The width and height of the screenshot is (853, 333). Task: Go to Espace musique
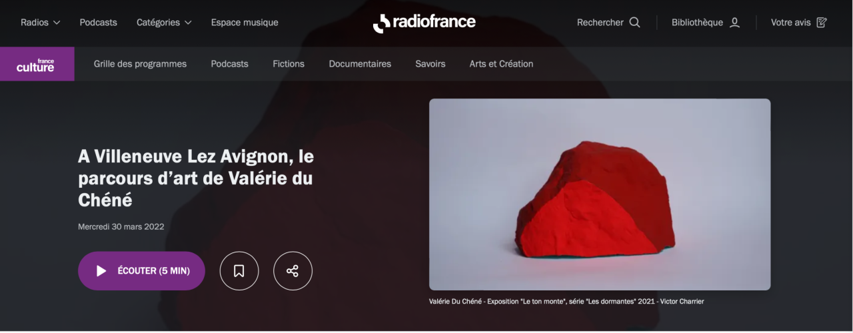tap(245, 23)
